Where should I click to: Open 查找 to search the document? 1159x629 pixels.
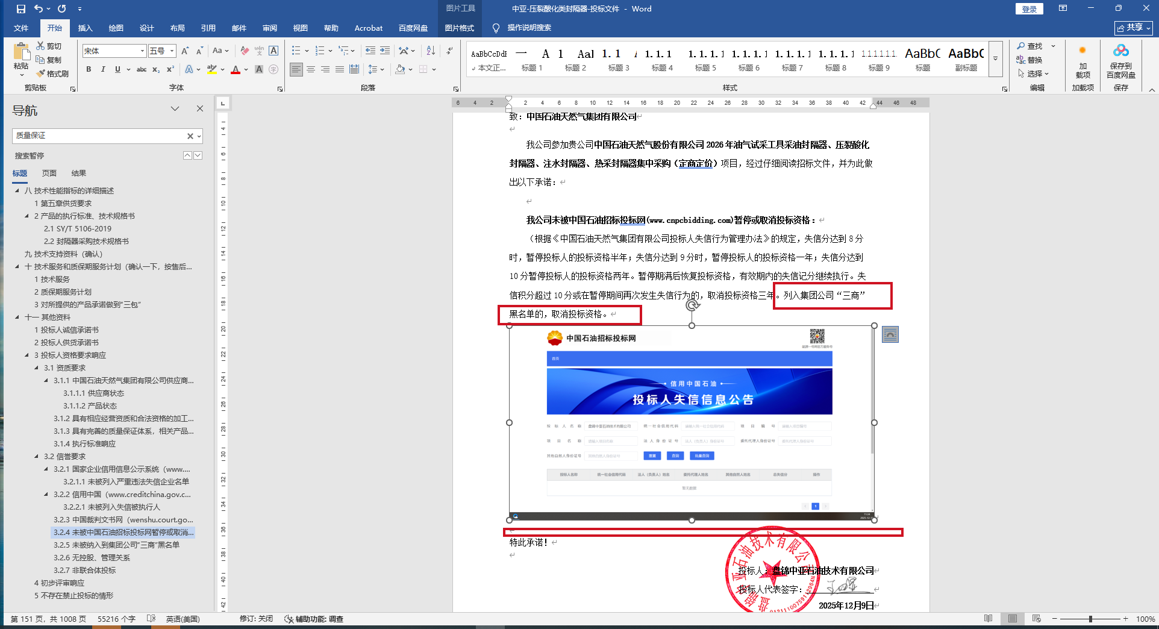[1029, 46]
